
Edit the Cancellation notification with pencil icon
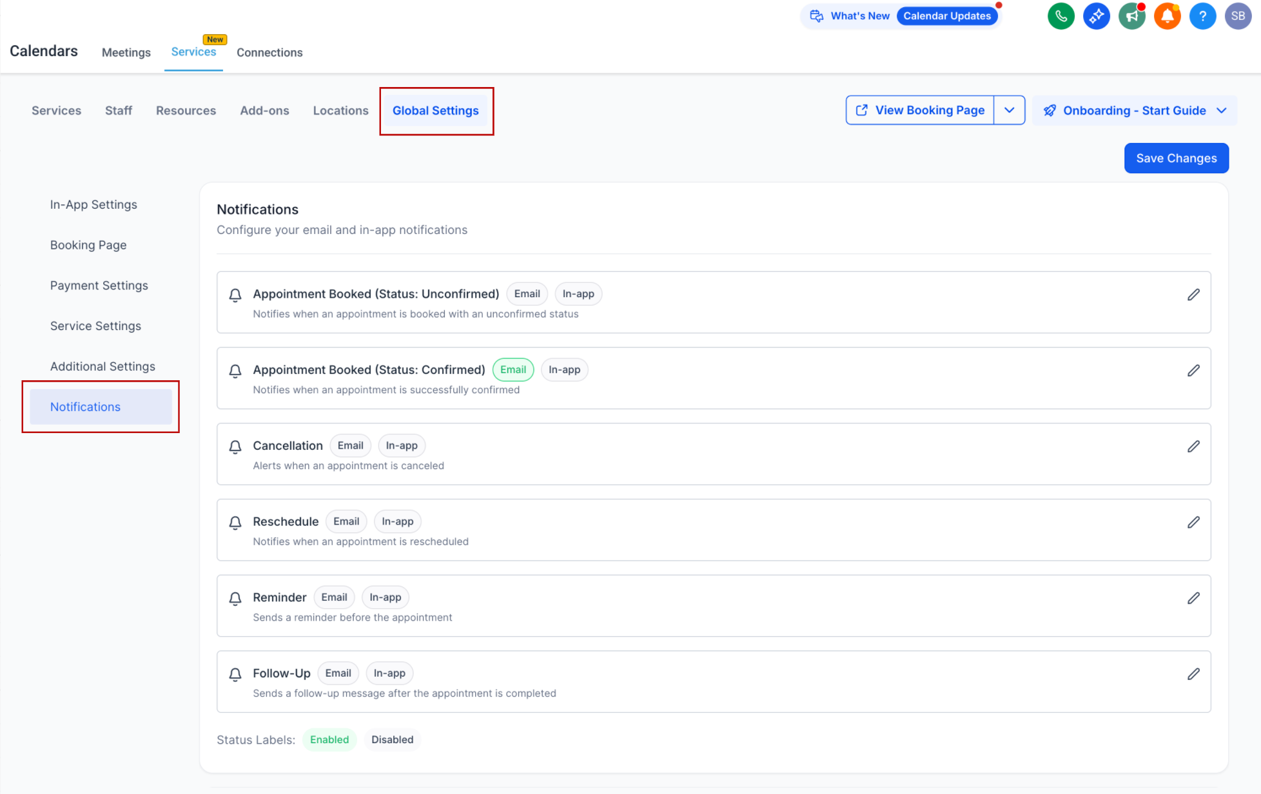coord(1193,447)
